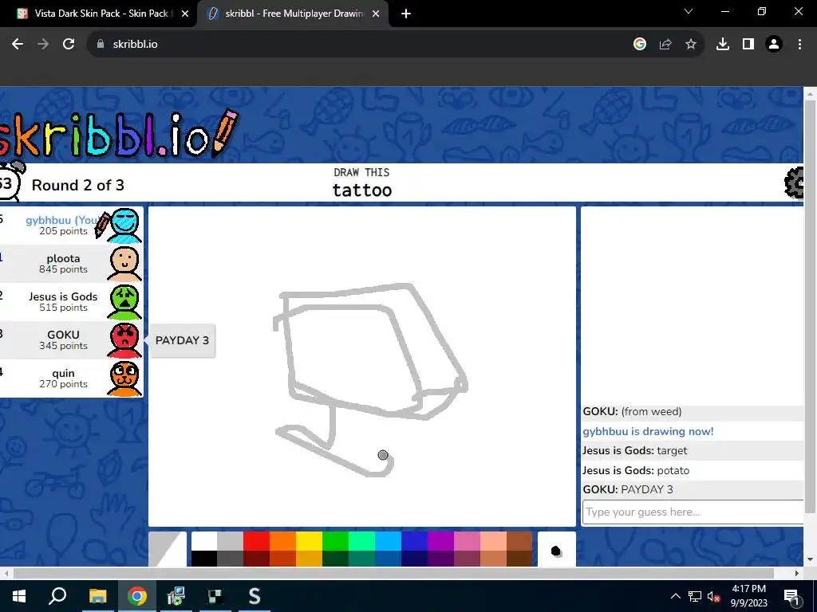Open the Chrome profile icon
Screen dimensions: 817x612
774,45
